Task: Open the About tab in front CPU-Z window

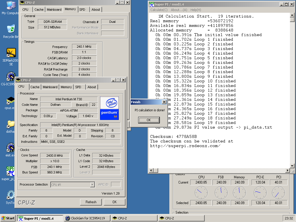Action: click(92, 87)
